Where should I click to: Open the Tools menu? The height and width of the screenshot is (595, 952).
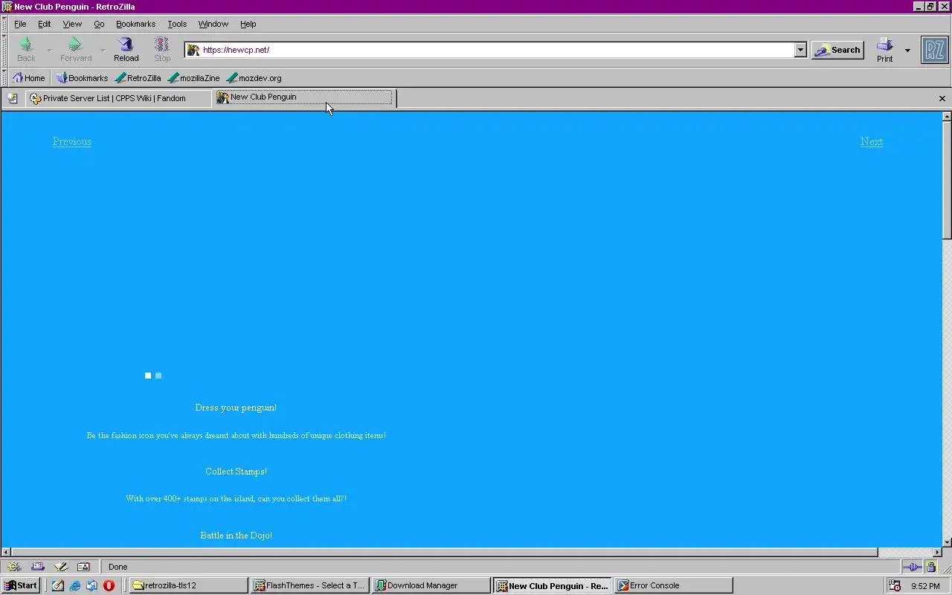[x=177, y=24]
